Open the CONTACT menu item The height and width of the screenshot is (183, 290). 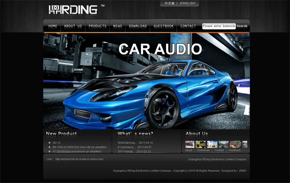tap(188, 26)
